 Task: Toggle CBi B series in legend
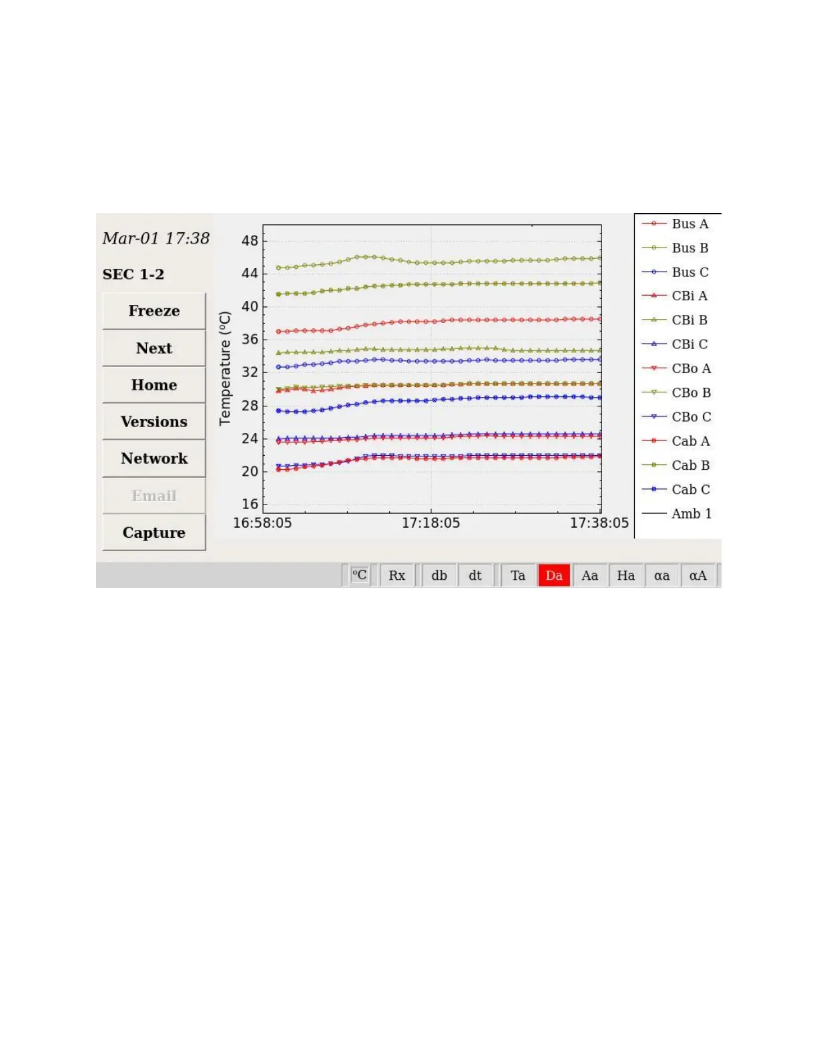pyautogui.click(x=675, y=320)
